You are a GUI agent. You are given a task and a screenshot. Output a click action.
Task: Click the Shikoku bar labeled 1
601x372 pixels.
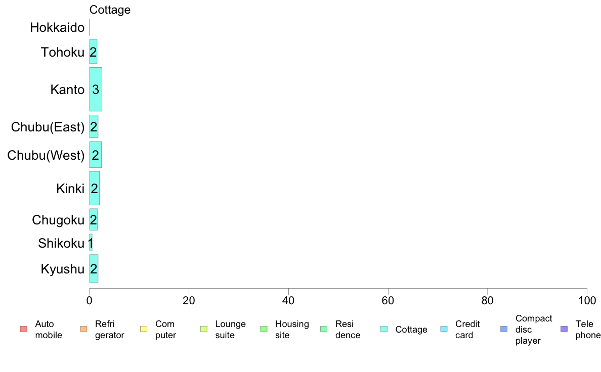click(91, 243)
